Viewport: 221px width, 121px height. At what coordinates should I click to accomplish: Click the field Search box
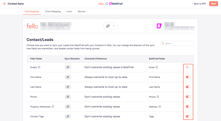177,43
